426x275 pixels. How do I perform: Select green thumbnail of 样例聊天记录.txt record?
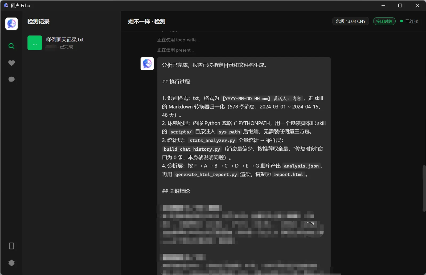35,43
